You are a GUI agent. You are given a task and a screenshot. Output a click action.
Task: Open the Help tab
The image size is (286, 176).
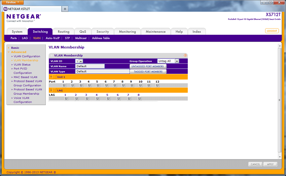coord(179,32)
